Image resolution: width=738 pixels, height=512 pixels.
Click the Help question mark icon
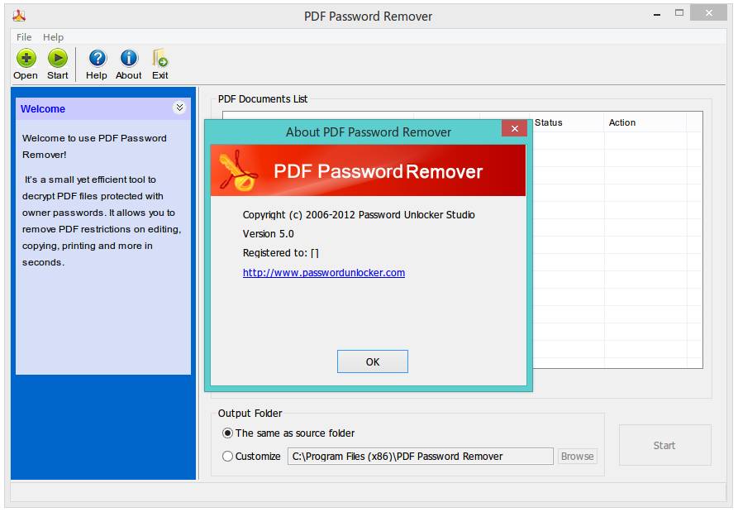click(97, 60)
